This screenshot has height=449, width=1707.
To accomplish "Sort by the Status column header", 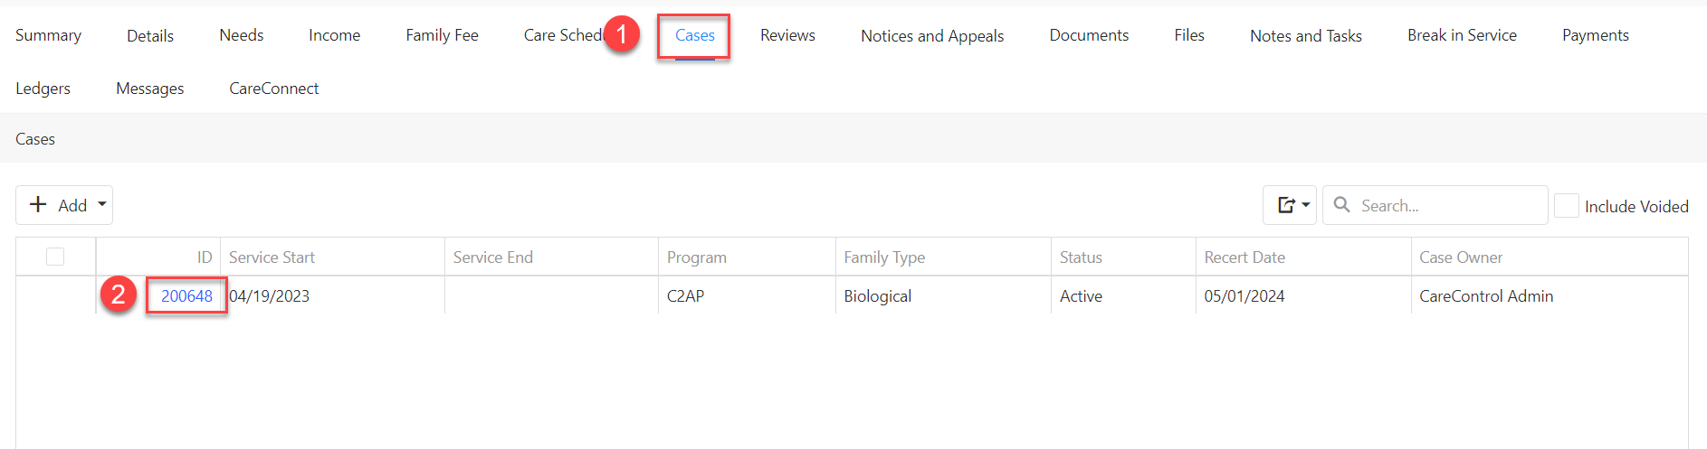I will click(1081, 257).
